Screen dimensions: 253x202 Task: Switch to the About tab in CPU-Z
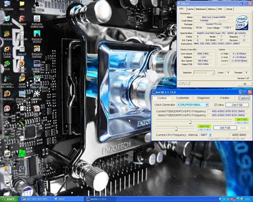tap(229, 9)
